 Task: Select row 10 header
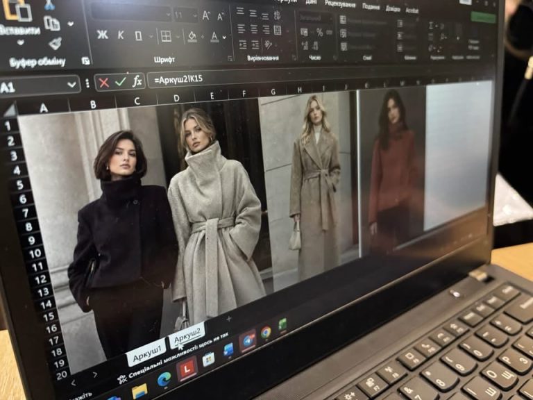click(35, 253)
